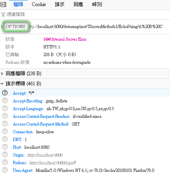Open the 回應 tab
This screenshot has height=180, width=170.
coord(78,4)
